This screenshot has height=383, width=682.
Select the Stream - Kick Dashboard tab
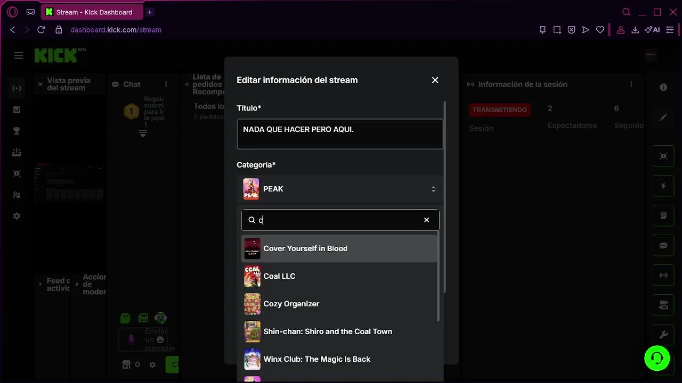(x=92, y=12)
